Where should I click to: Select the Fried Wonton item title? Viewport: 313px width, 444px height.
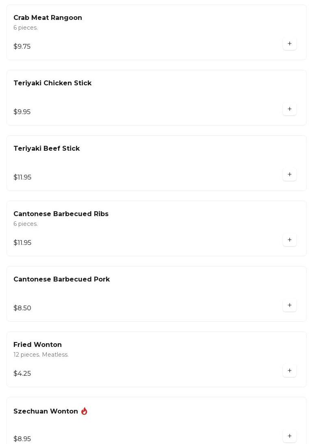[37, 345]
